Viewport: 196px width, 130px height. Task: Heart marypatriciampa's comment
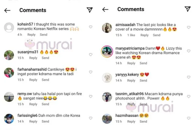pyautogui.click(x=188, y=51)
